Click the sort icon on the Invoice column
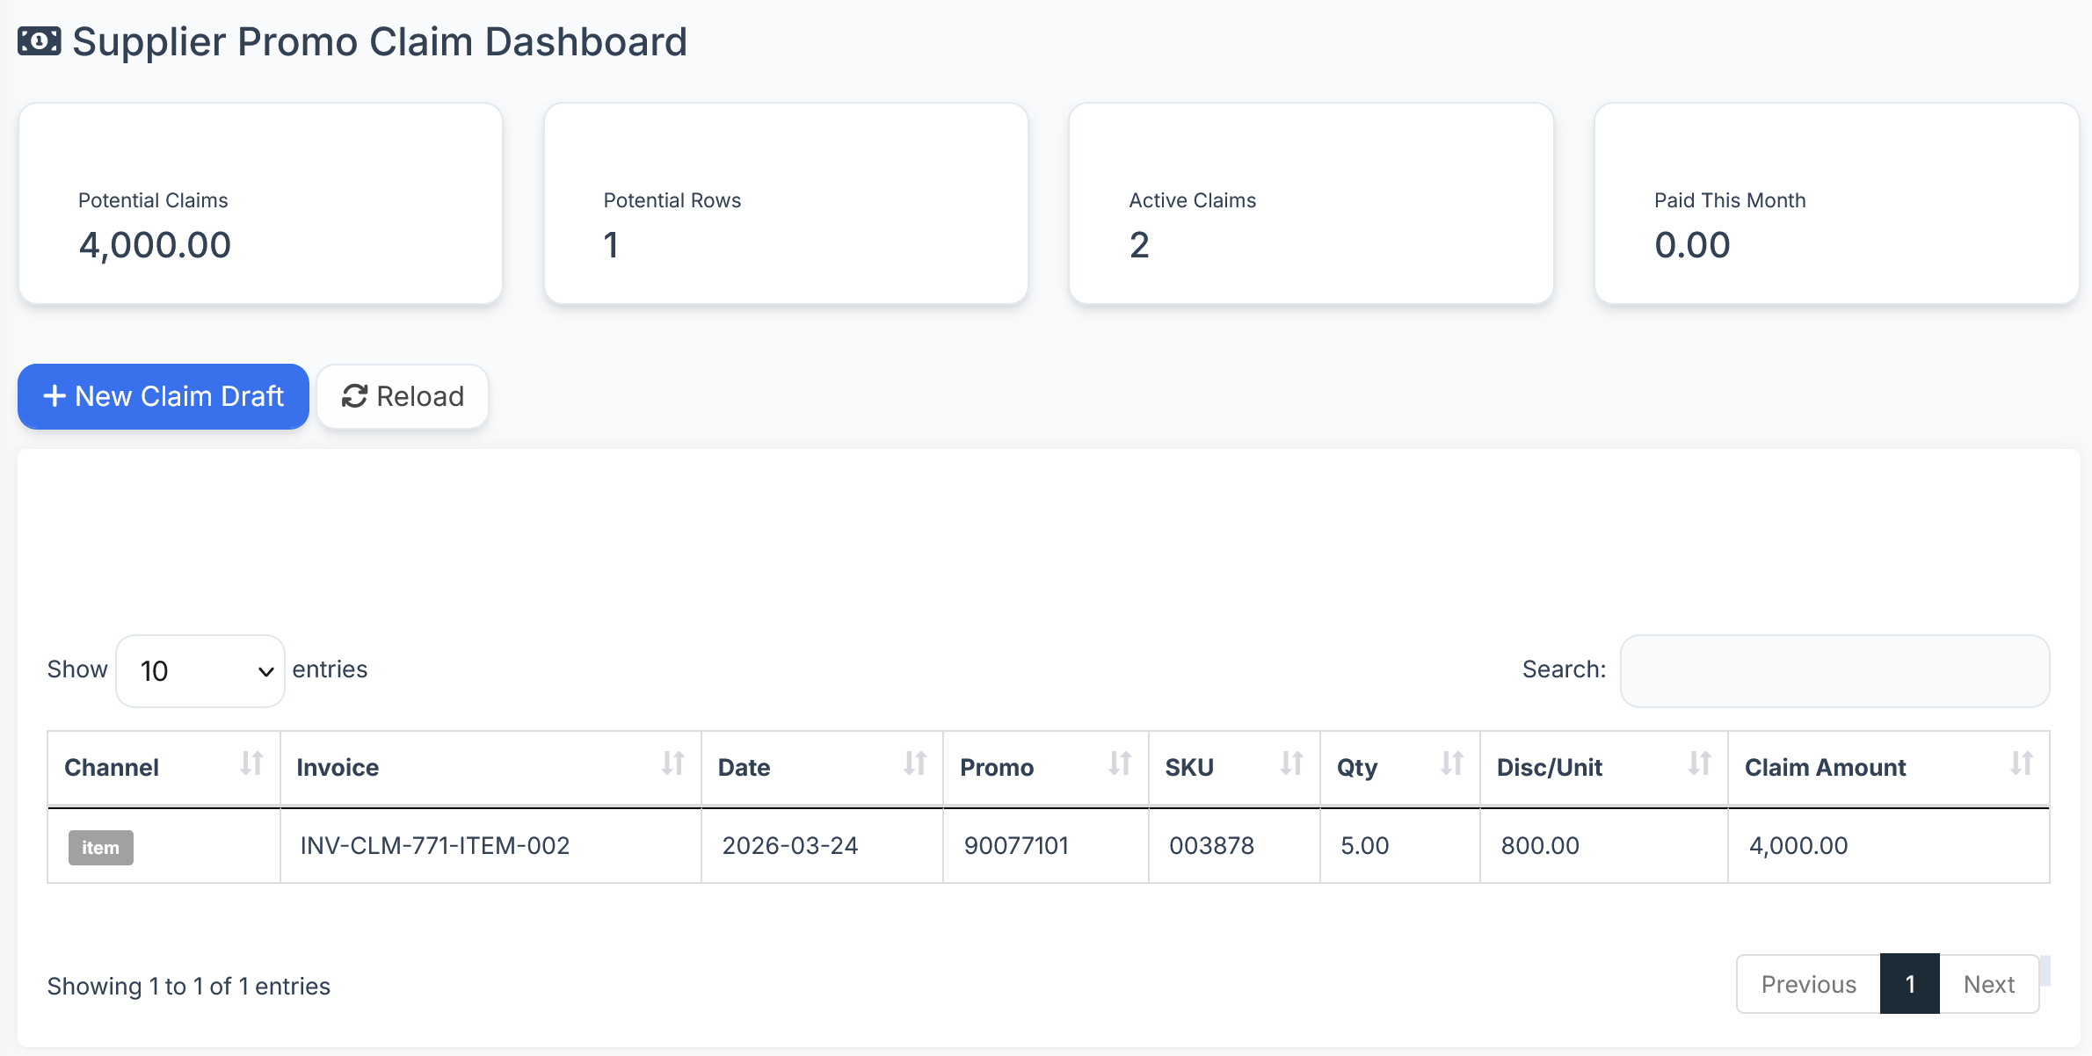The width and height of the screenshot is (2092, 1056). coord(672,763)
